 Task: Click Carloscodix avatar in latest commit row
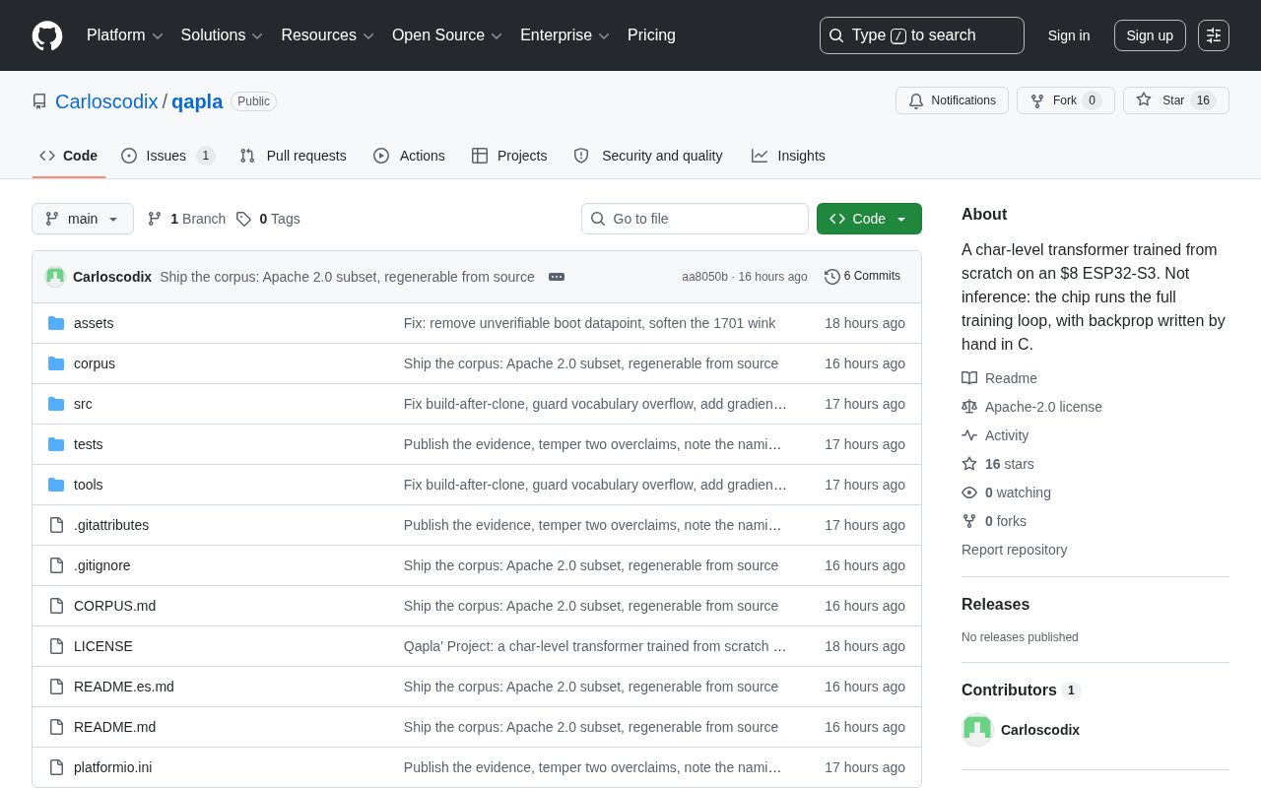[55, 277]
